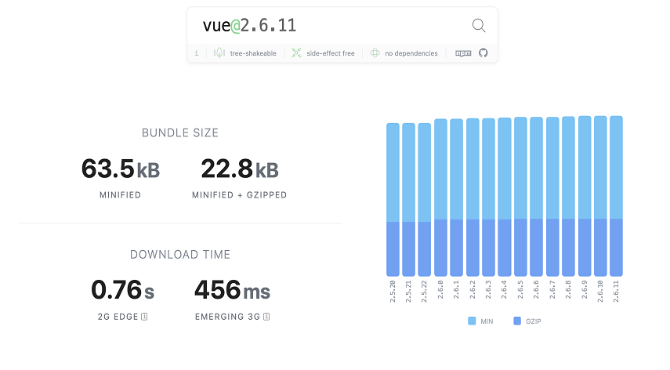This screenshot has height=370, width=670.
Task: Select the bar for version 2.6.10
Action: 600,196
